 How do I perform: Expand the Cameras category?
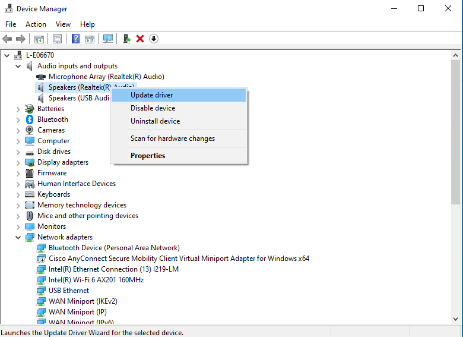click(18, 130)
